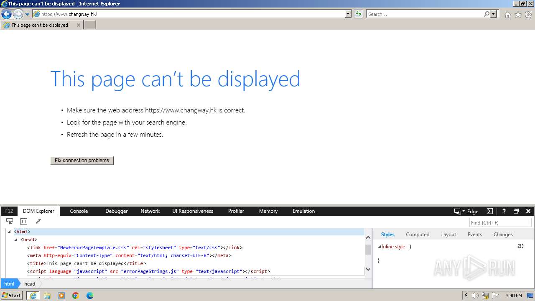Collapse the Inline style rule

click(380, 247)
